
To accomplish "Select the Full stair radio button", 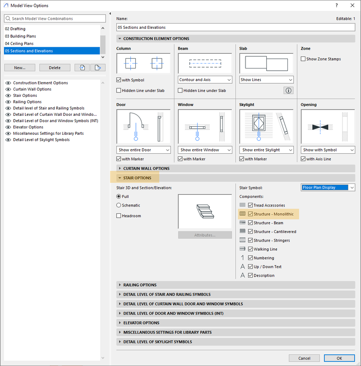I will (119, 197).
